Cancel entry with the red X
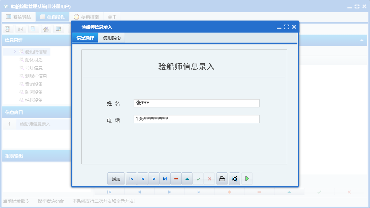Image resolution: width=370 pixels, height=208 pixels. (x=209, y=179)
